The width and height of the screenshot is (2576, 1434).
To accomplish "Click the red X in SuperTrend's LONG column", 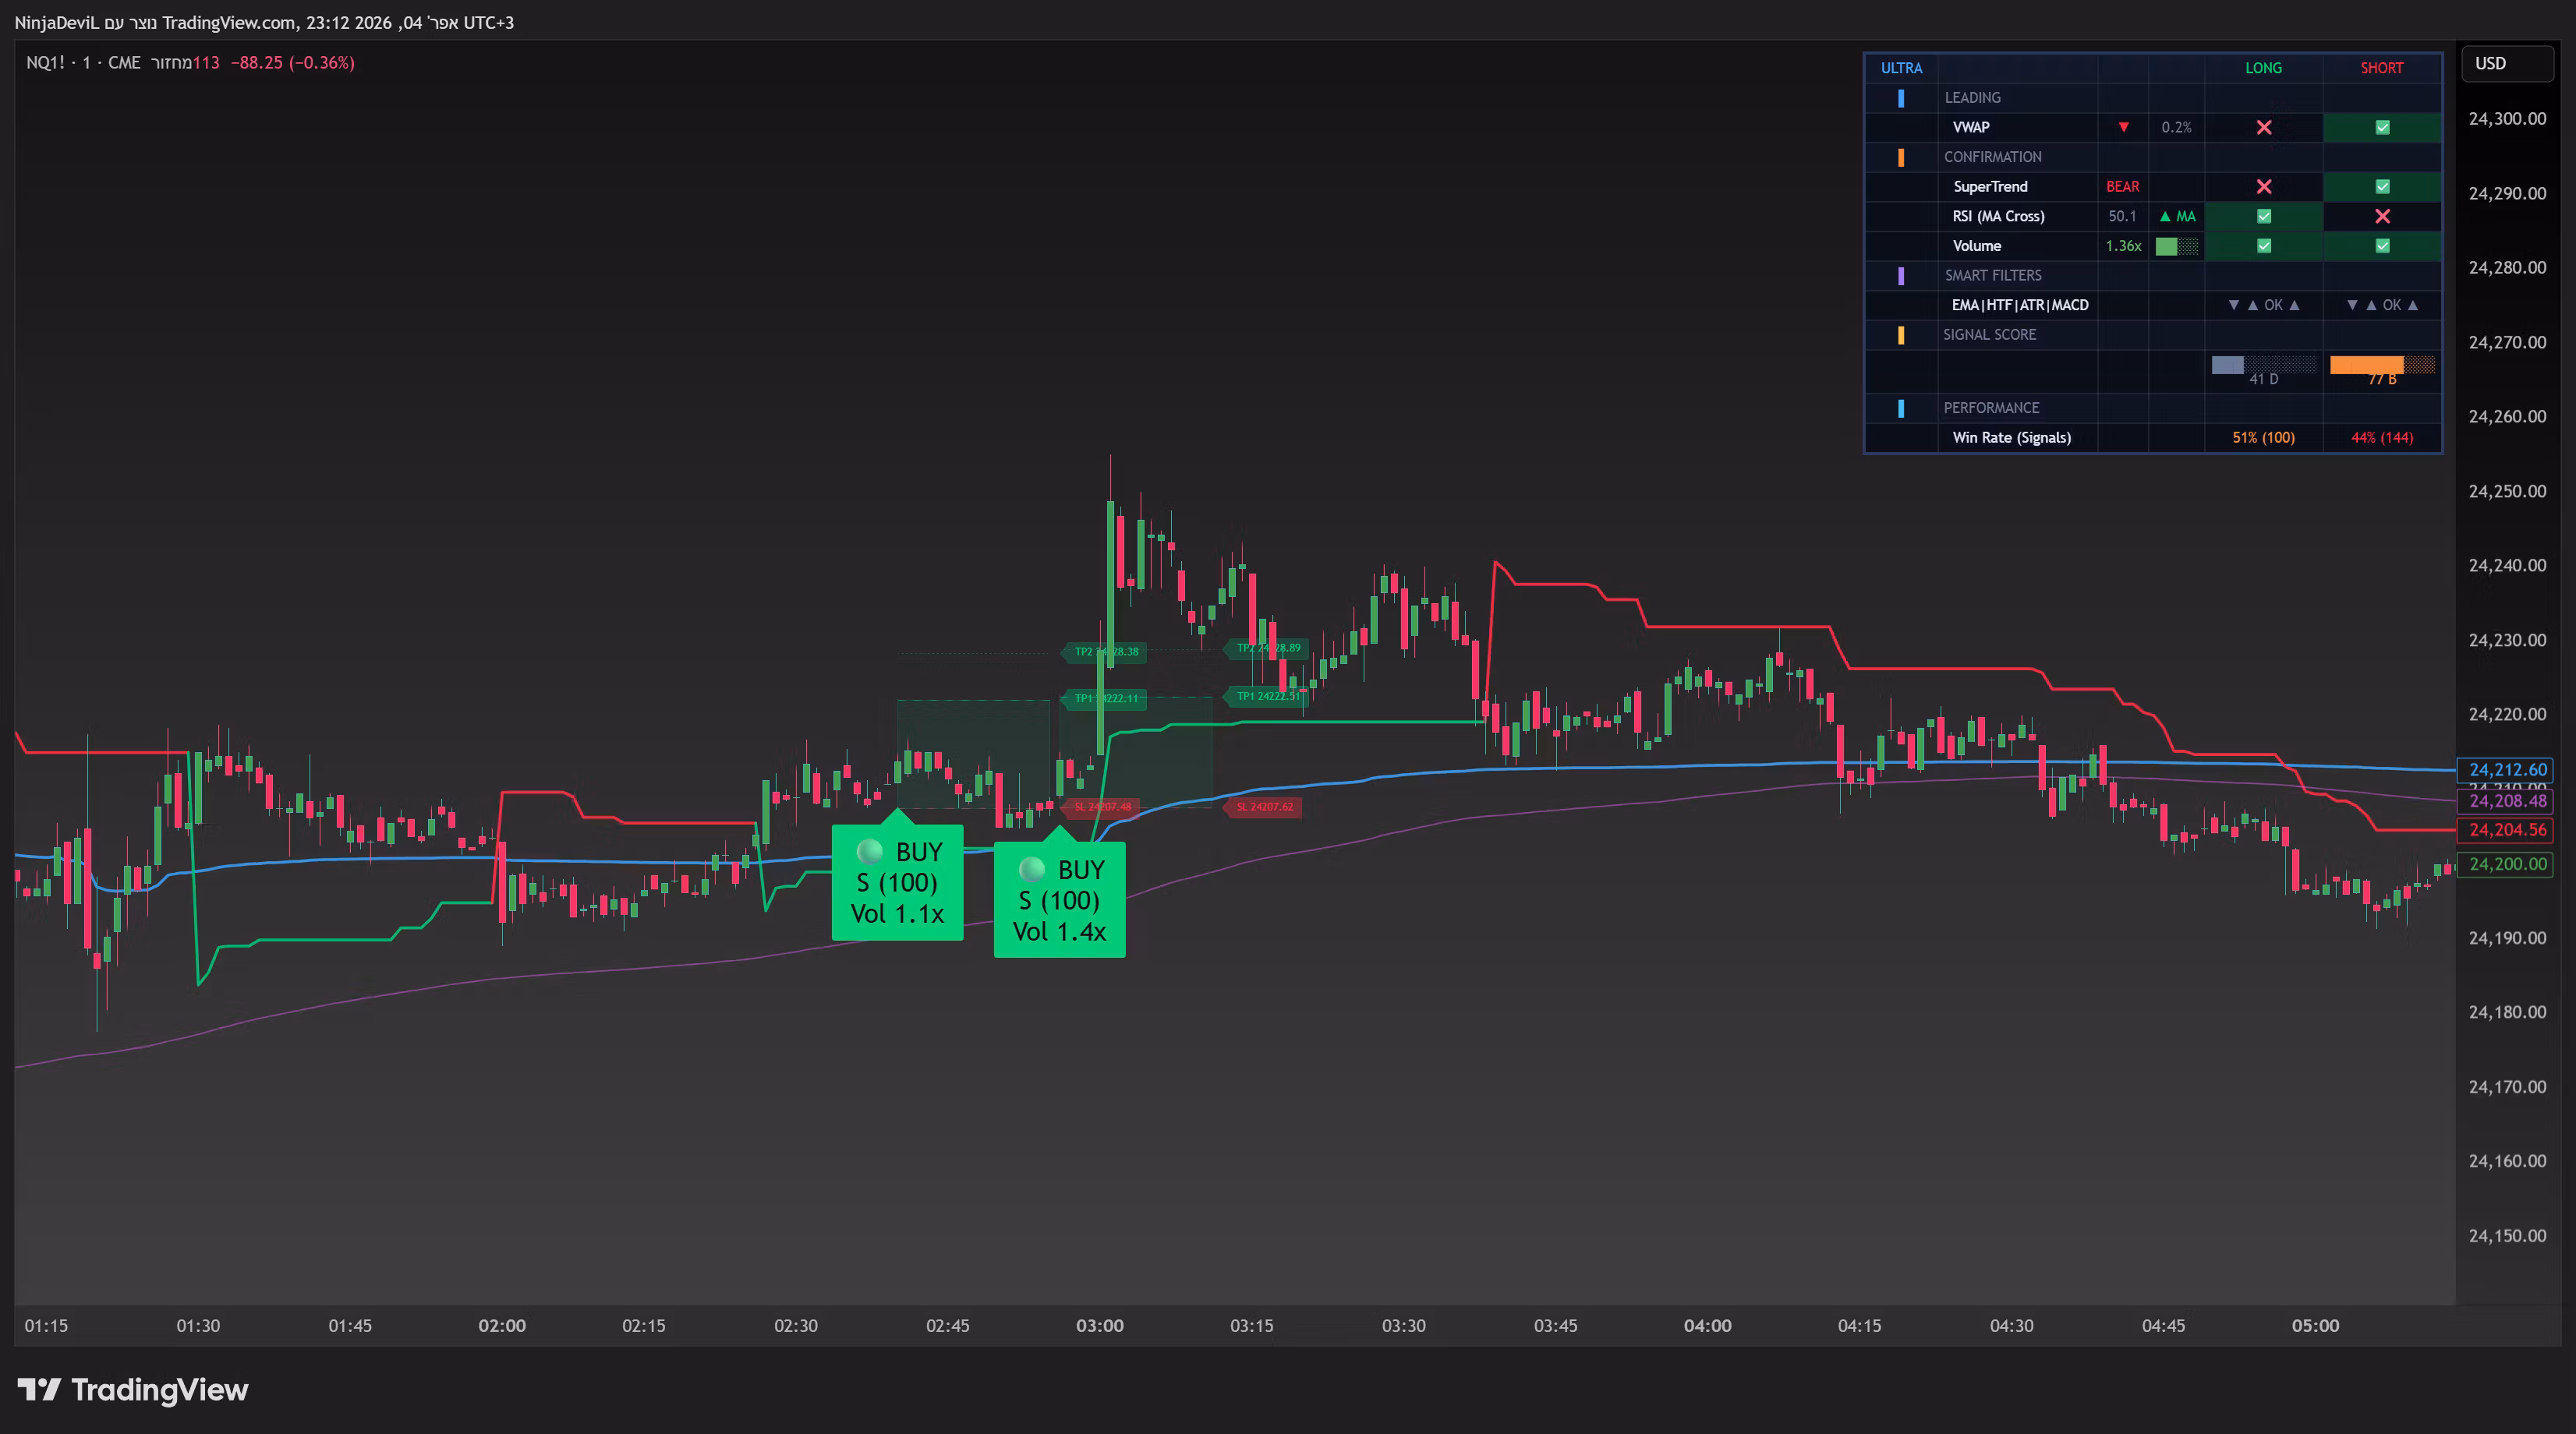I will (2264, 187).
